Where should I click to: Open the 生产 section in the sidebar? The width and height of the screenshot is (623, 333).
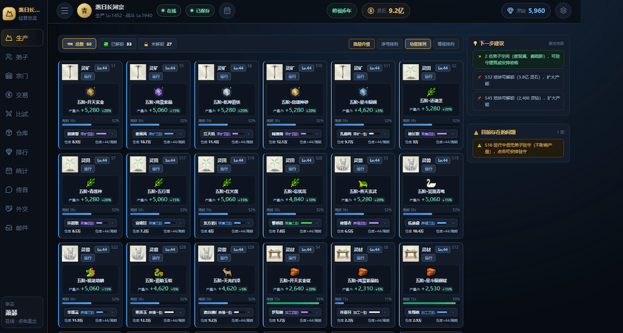coord(22,38)
